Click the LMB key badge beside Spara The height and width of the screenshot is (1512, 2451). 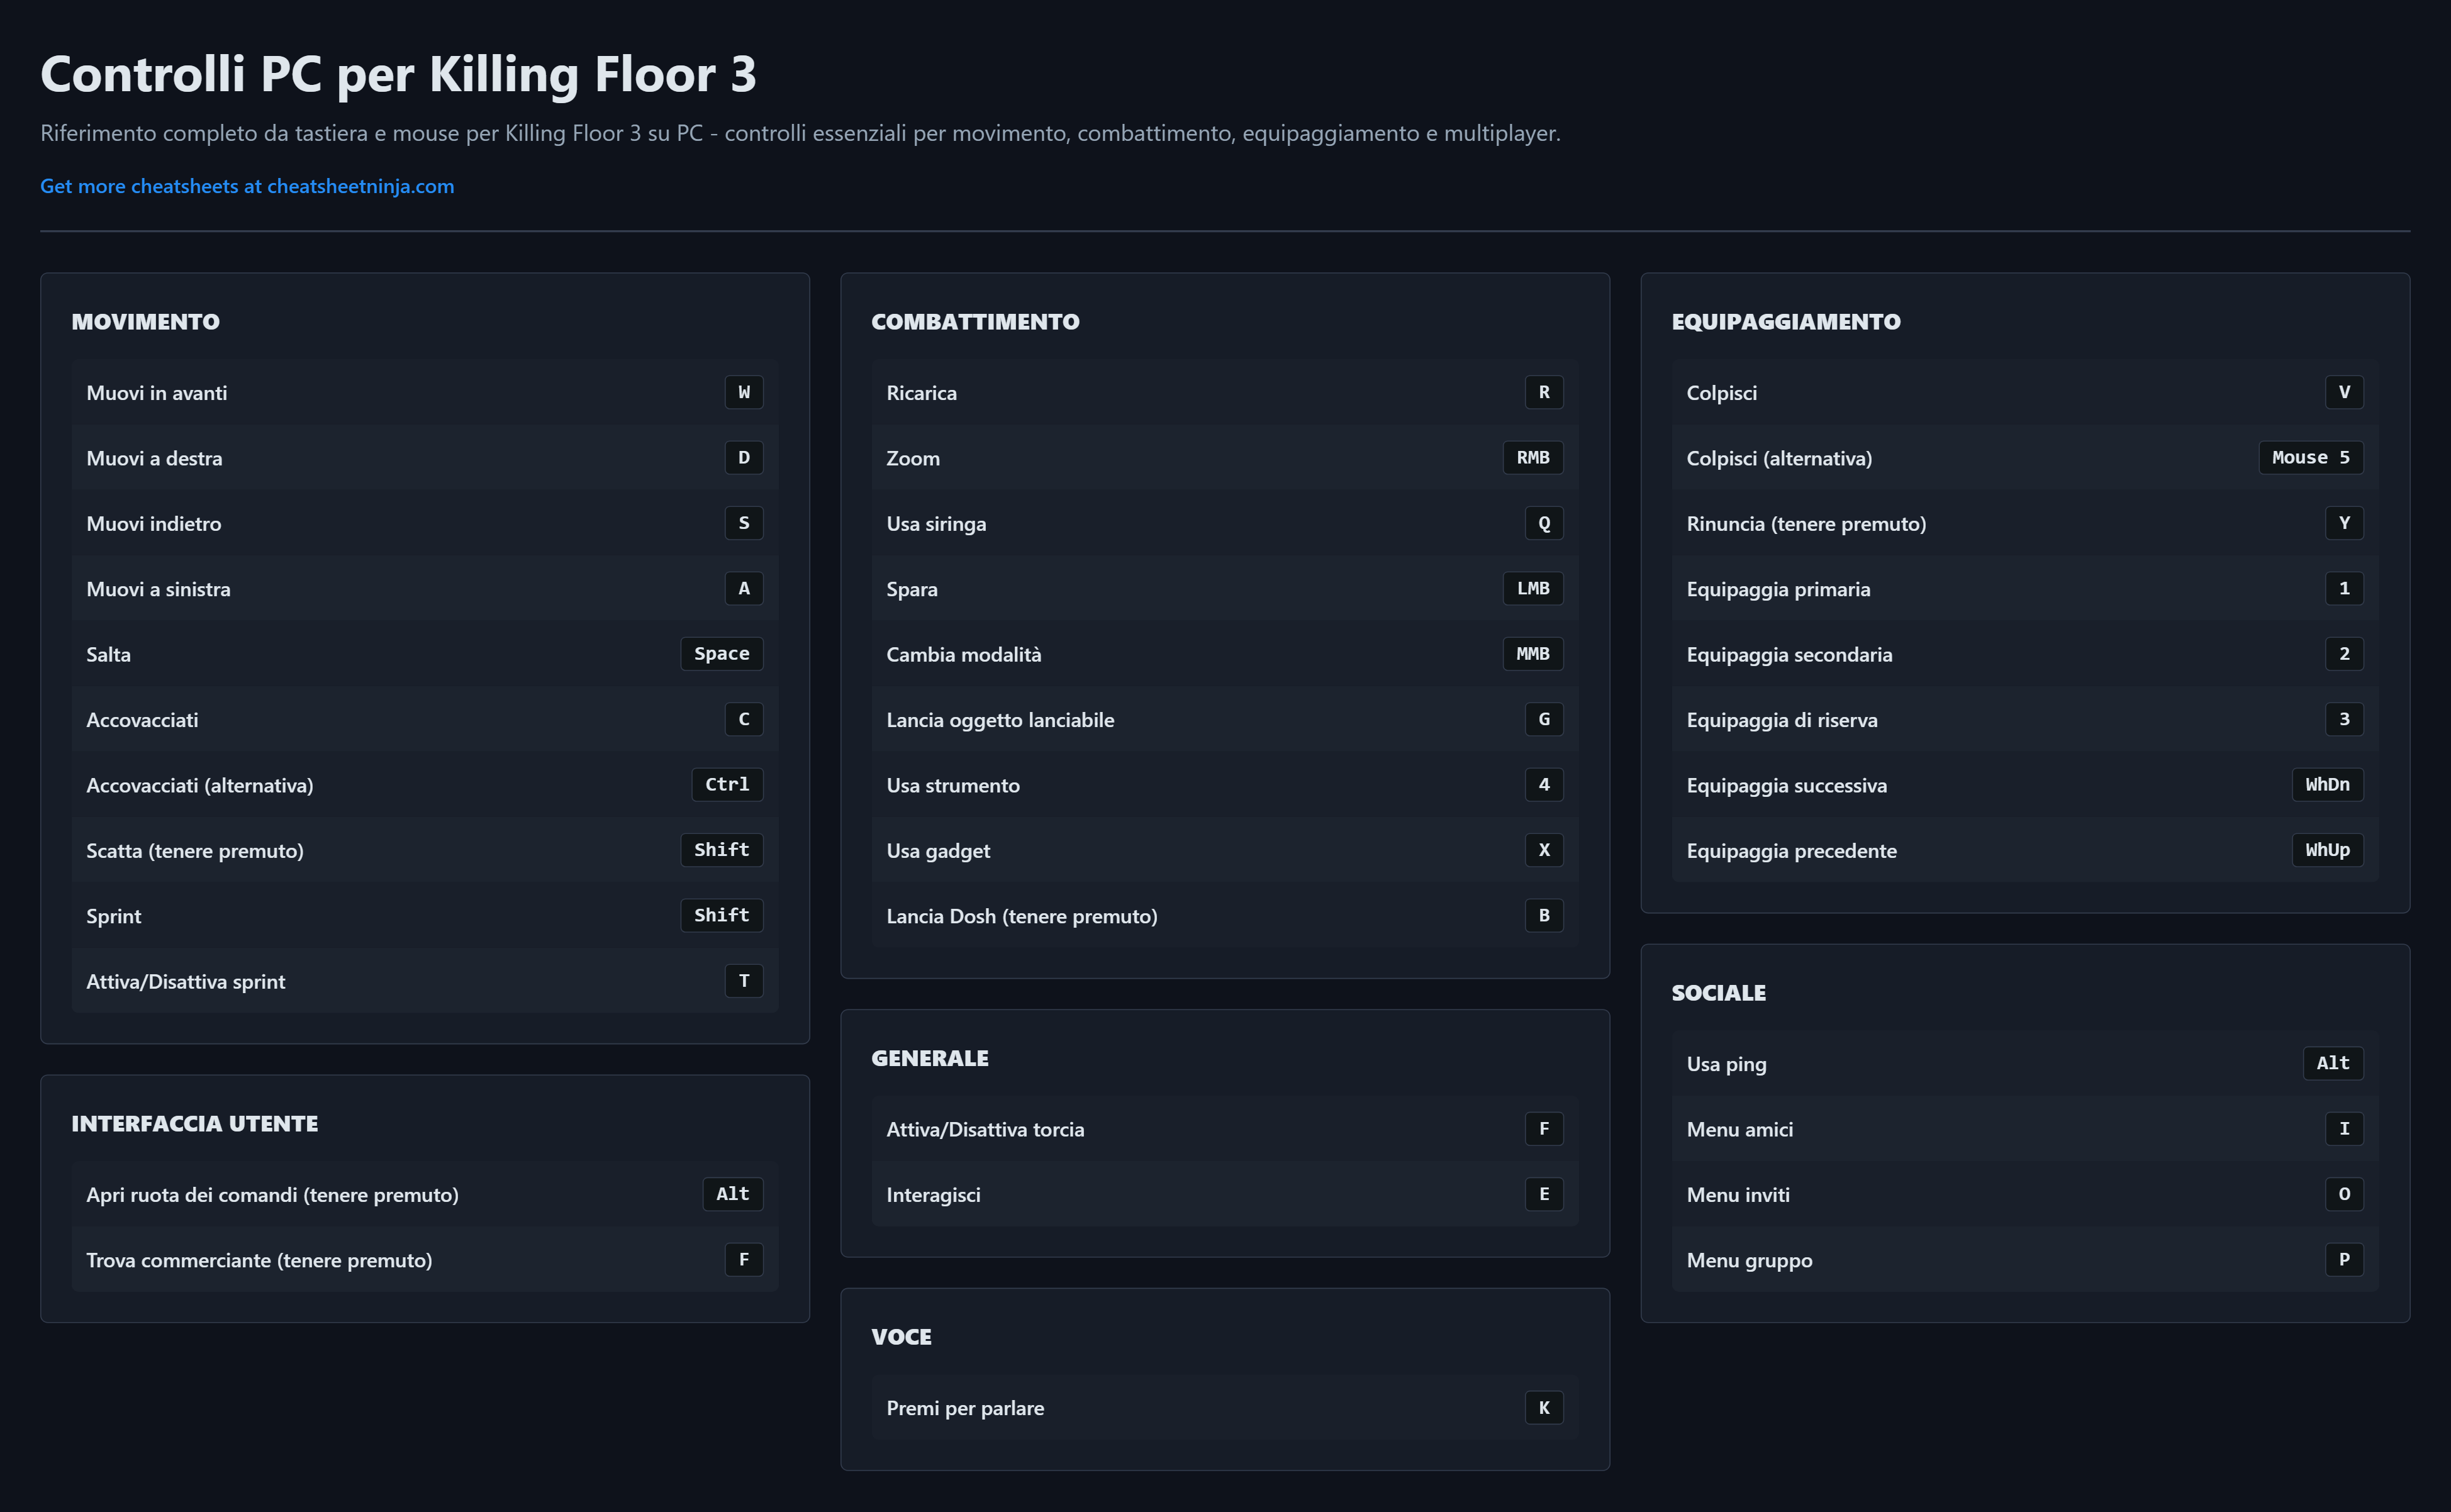1532,589
